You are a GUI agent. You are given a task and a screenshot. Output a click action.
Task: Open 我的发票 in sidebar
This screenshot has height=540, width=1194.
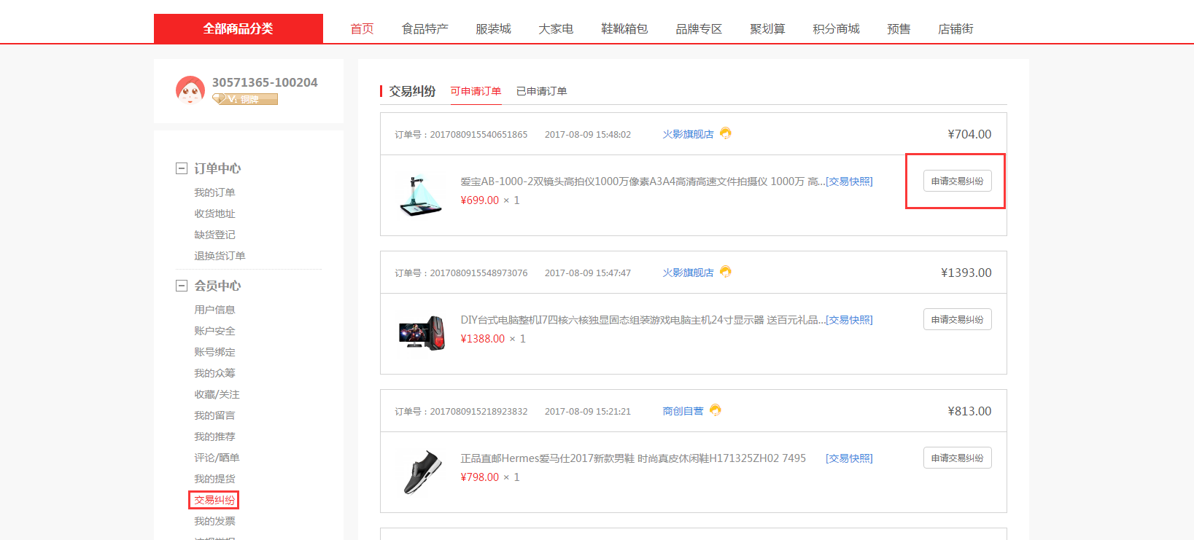point(214,521)
